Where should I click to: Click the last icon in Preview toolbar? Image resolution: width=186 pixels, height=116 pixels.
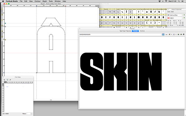pos(184,34)
